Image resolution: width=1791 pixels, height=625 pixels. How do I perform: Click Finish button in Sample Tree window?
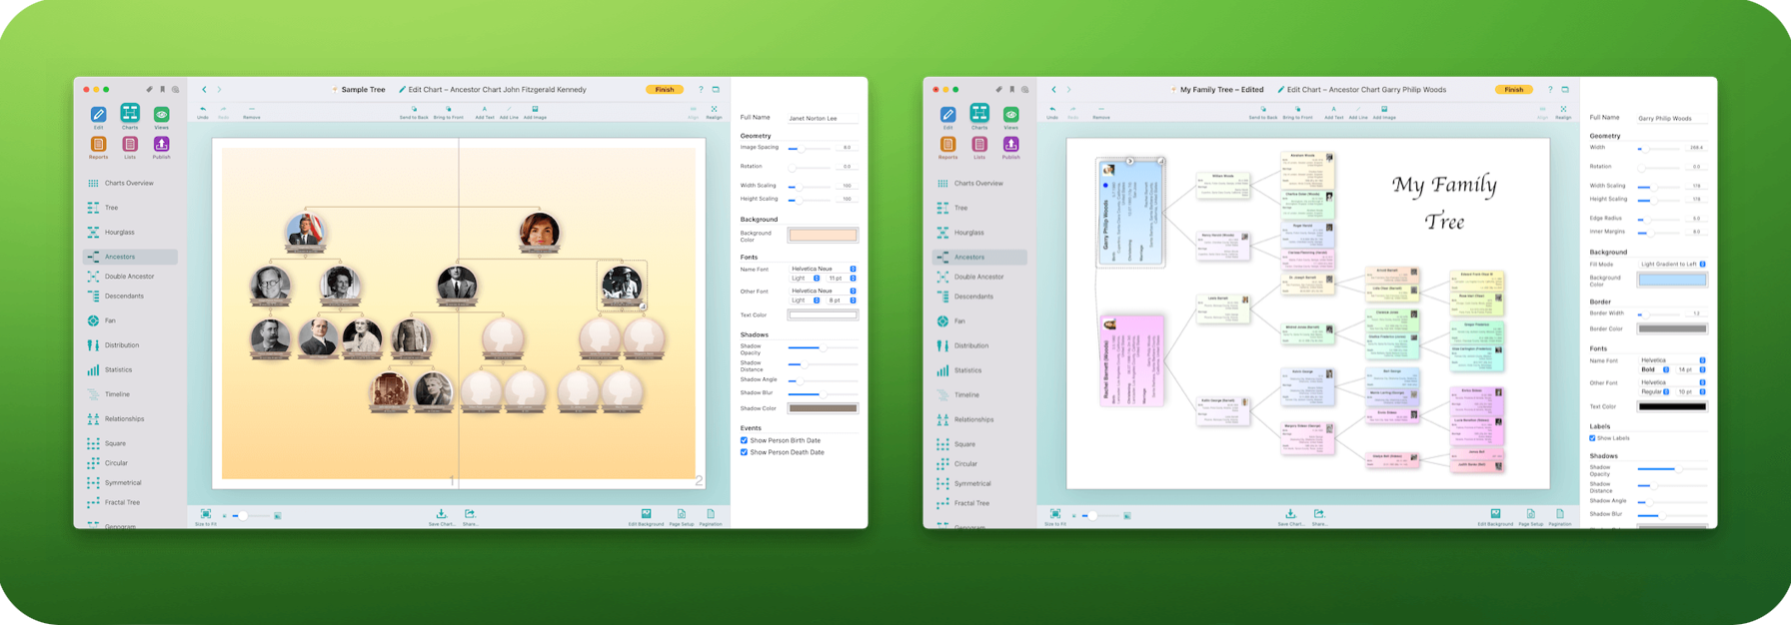(664, 90)
